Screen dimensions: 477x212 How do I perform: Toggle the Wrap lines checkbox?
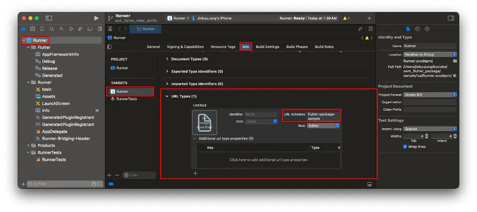405,146
